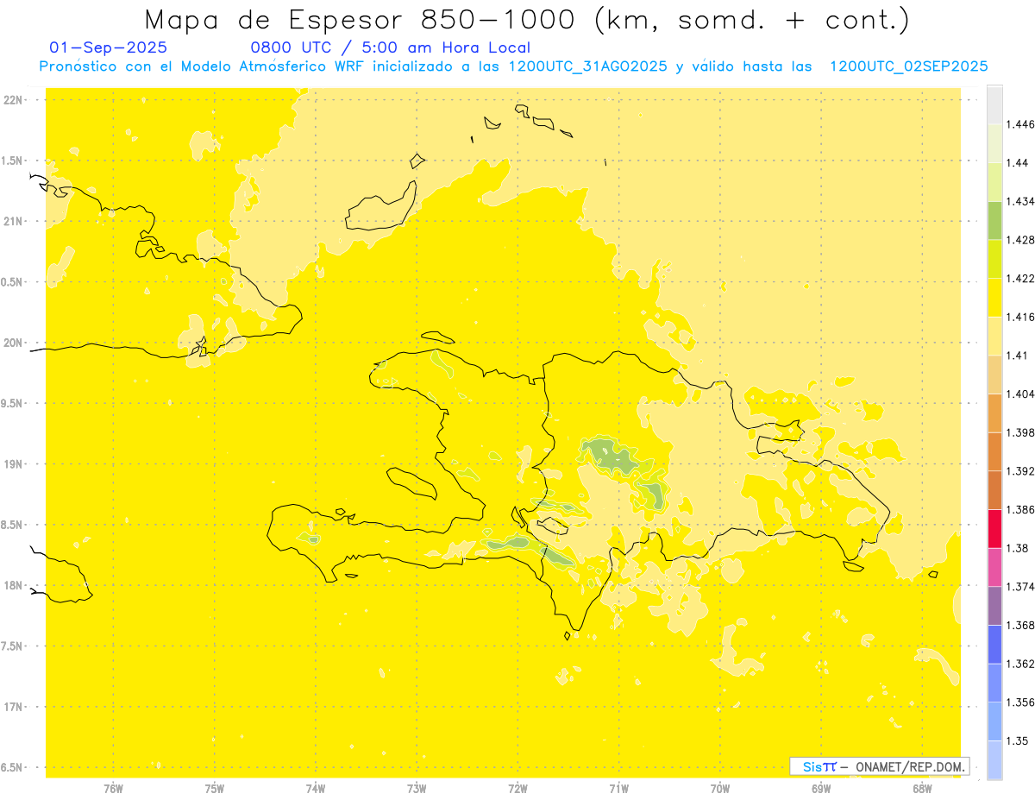
Task: Click the red legend swatch between 1.38 and 1.386
Action: pos(994,529)
